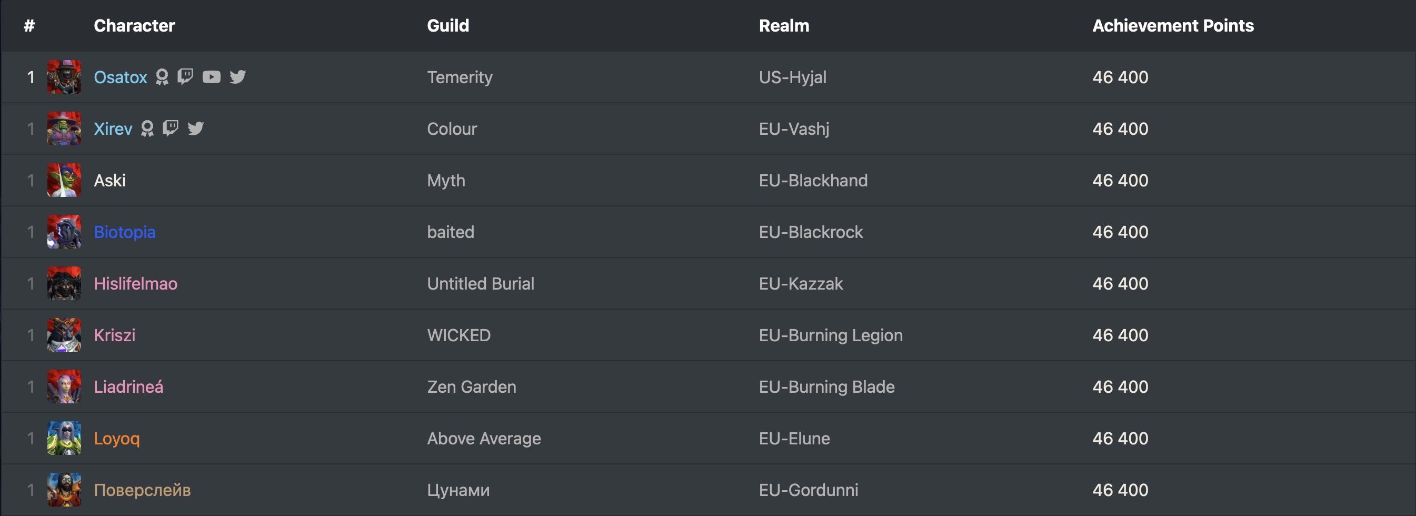
Task: Open Xirev's Twitch channel icon
Action: coord(171,128)
